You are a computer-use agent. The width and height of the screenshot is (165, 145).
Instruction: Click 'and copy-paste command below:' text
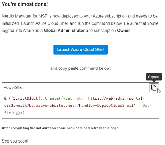coord(80,68)
